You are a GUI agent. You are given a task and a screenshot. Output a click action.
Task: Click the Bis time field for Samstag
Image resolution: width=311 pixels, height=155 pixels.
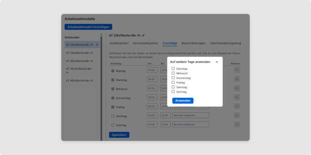click(165, 115)
